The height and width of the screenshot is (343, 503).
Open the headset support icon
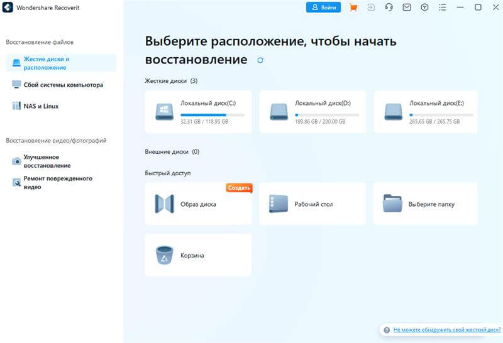click(x=389, y=8)
